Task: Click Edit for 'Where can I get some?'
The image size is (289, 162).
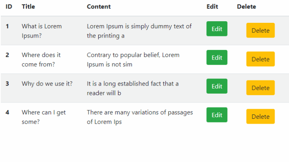Action: [x=217, y=115]
